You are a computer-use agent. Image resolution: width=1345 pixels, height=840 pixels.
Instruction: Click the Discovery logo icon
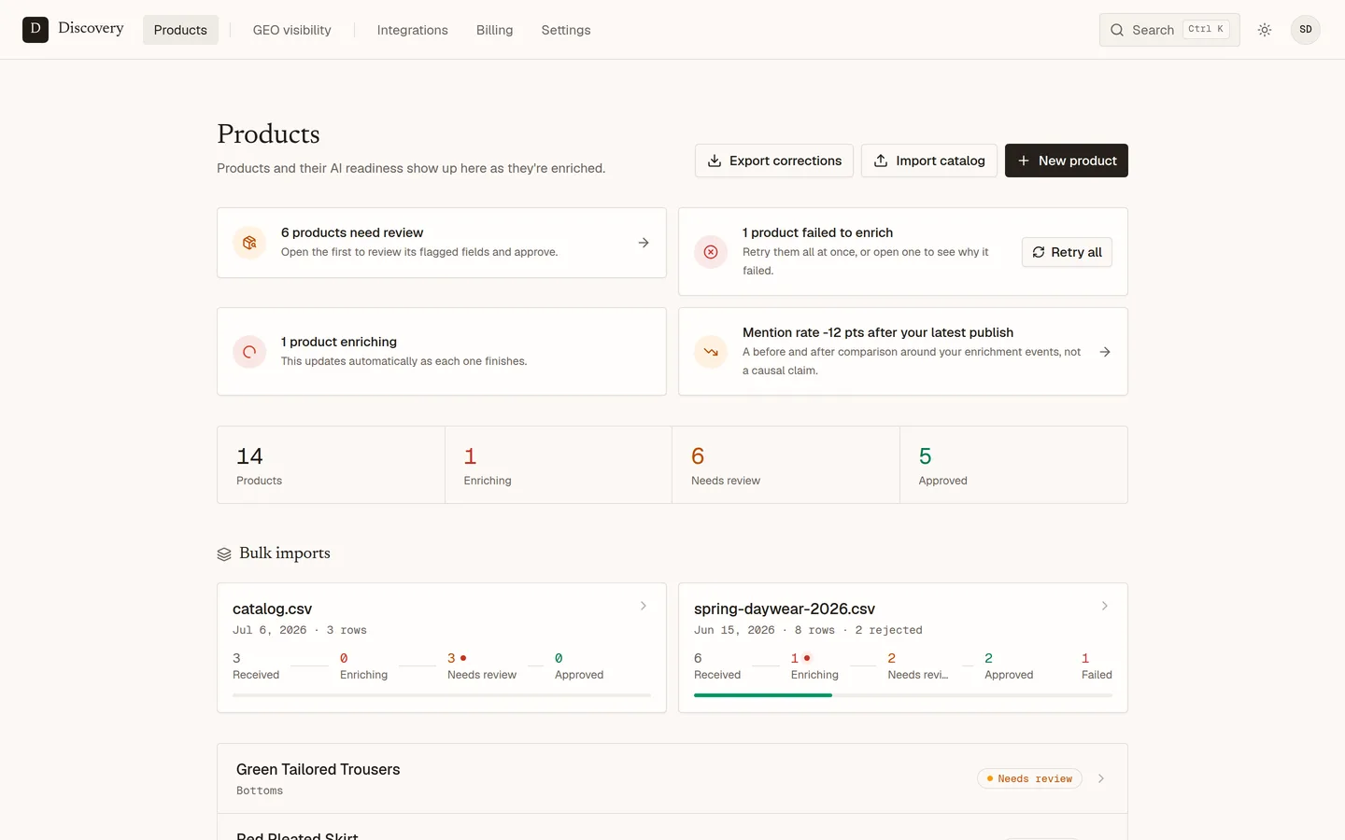point(35,29)
